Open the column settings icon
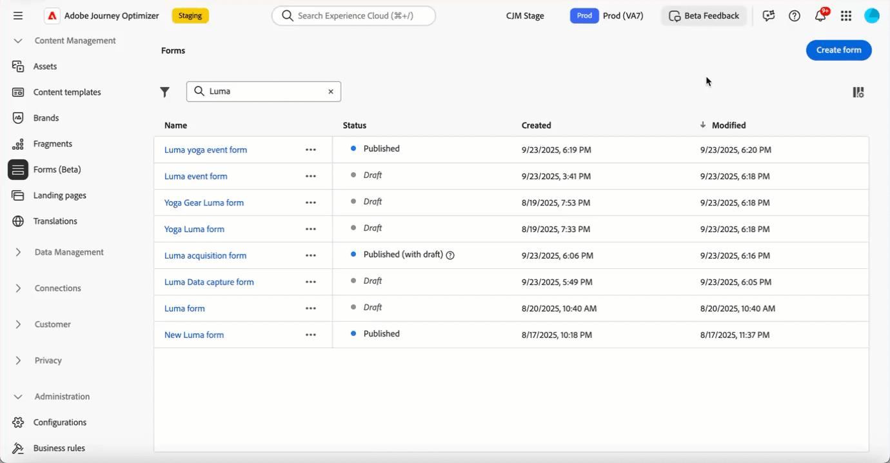 (858, 92)
